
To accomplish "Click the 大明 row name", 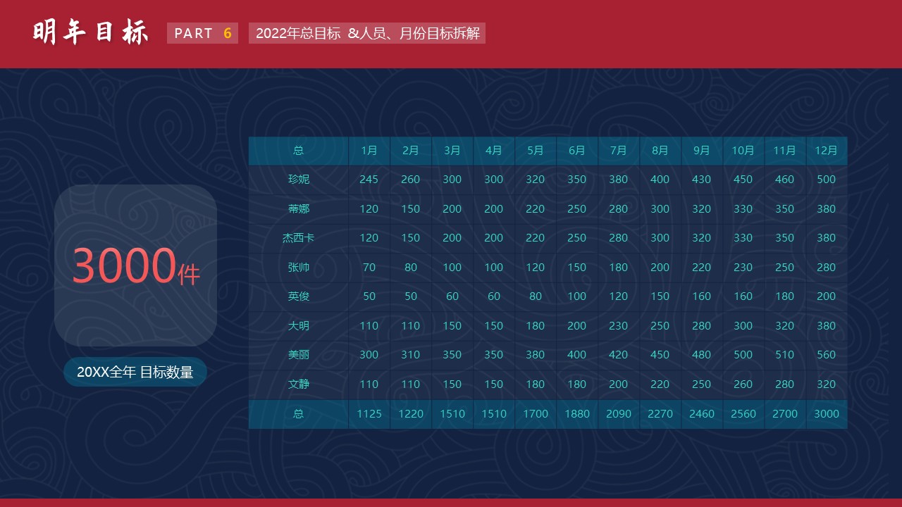I will coord(299,325).
